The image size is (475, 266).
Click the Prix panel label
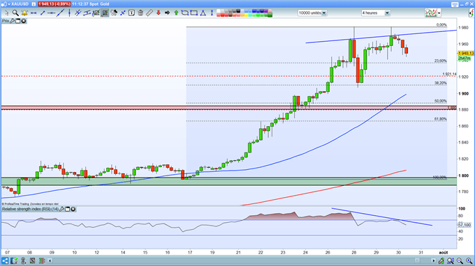(6, 21)
